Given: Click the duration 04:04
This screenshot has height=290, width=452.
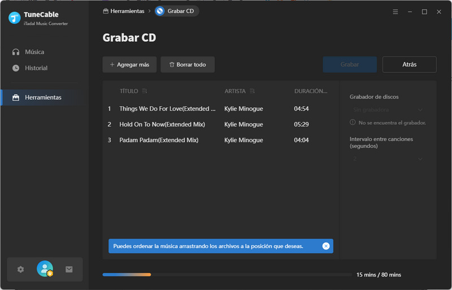Looking at the screenshot, I should [301, 140].
